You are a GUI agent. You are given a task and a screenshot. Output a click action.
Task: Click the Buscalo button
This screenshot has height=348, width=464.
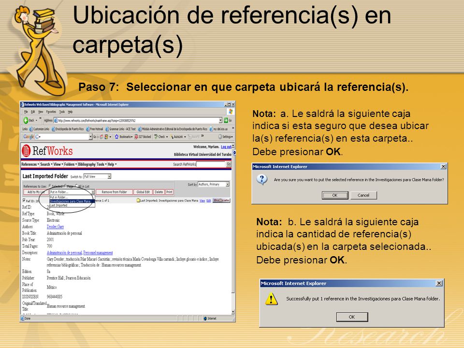(x=221, y=200)
